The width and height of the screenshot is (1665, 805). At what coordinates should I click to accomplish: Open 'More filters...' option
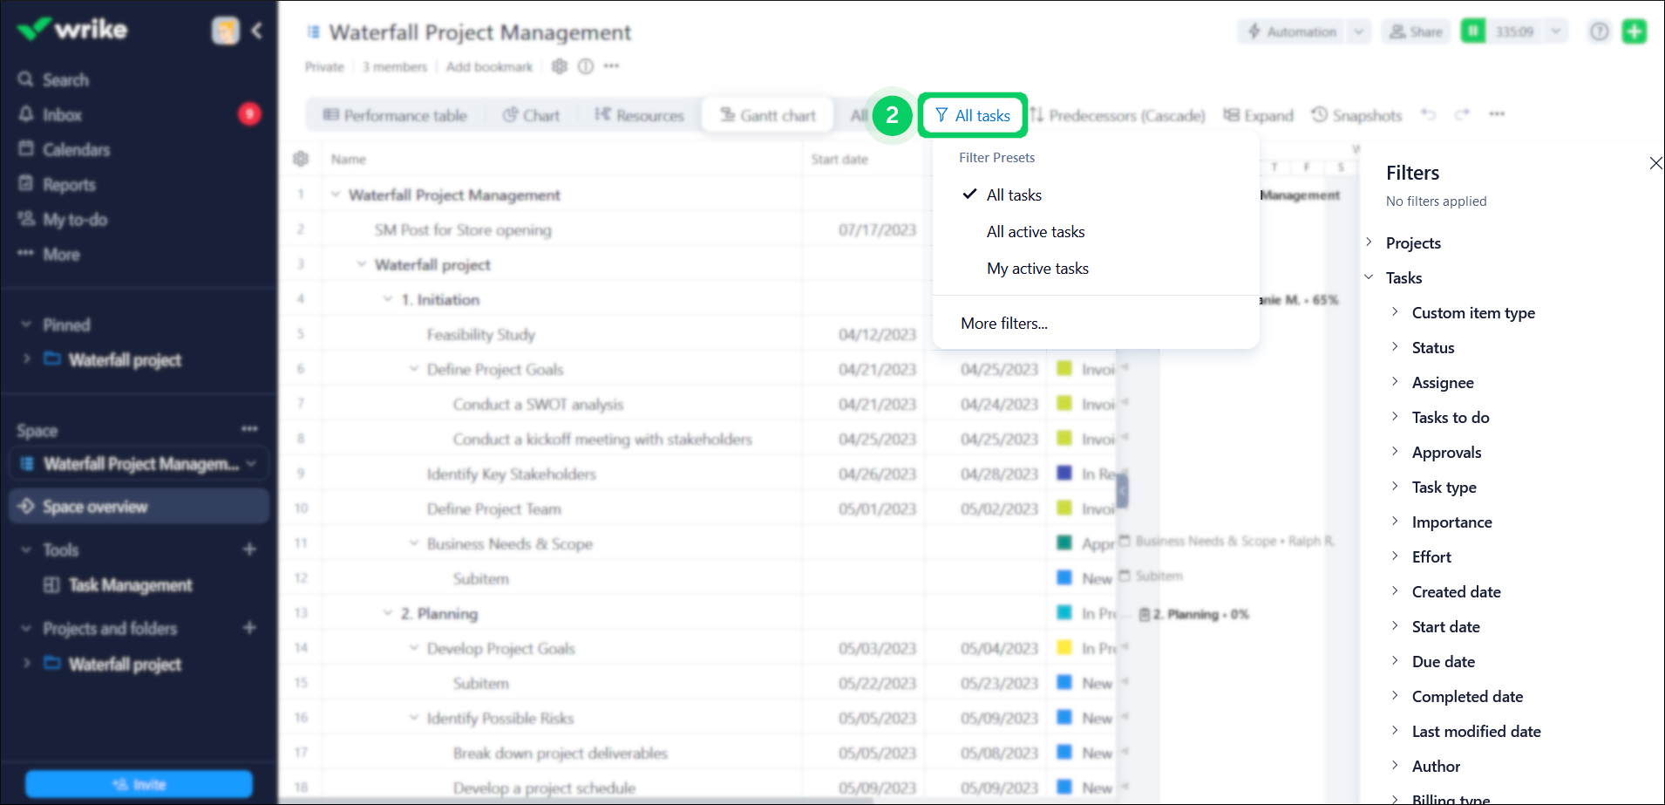[1004, 324]
